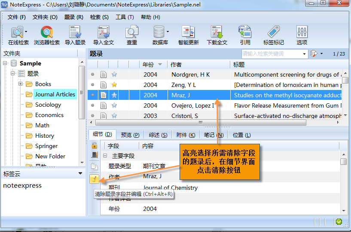Click the 引用 cite icon
Screen dimensions: 351x232
[245, 32]
